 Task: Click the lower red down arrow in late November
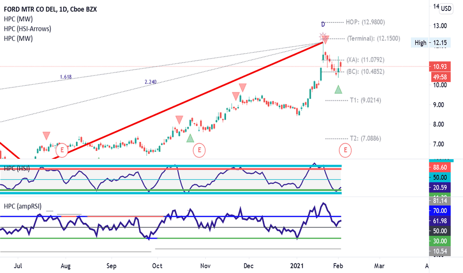pyautogui.click(x=235, y=96)
